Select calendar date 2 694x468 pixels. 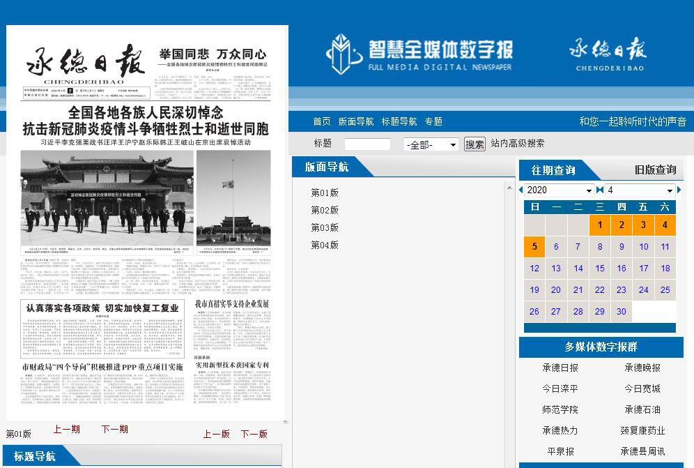coord(622,225)
